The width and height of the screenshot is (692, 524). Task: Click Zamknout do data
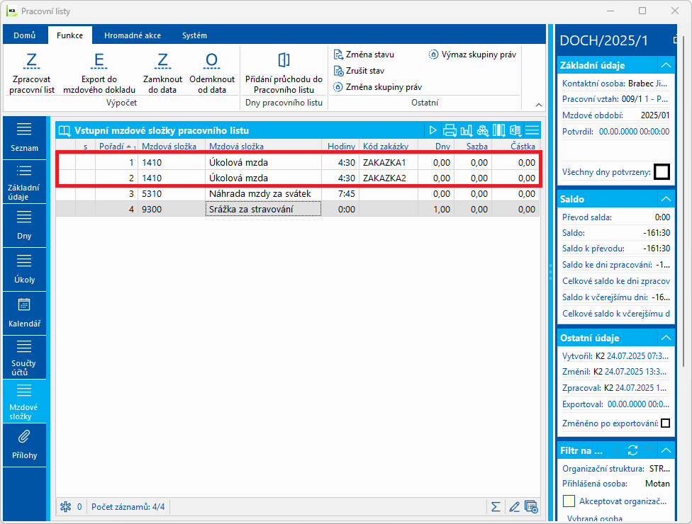[x=162, y=72]
